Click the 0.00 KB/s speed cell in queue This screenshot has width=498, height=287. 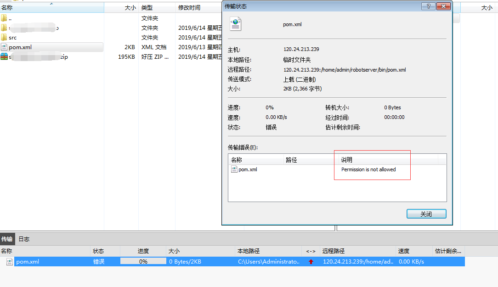click(411, 262)
